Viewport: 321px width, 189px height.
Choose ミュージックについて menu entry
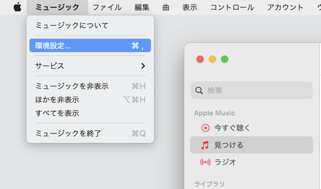(x=72, y=25)
